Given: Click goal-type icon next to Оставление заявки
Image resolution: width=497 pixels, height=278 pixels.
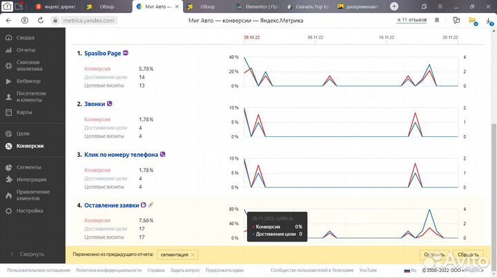Looking at the screenshot, I should [x=144, y=205].
